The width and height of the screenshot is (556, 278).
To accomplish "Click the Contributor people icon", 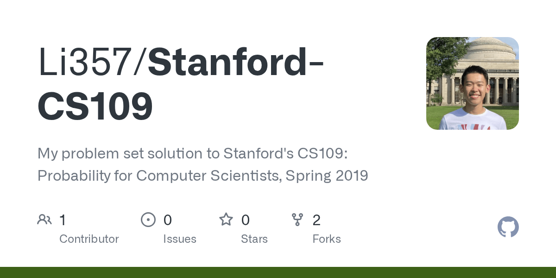I will tap(44, 220).
